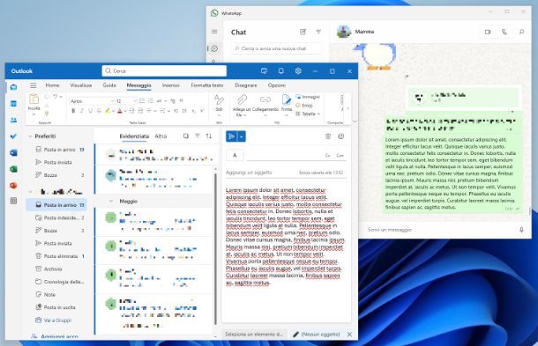Open the font size 12 dropdown
The width and height of the screenshot is (538, 346).
tap(135, 101)
